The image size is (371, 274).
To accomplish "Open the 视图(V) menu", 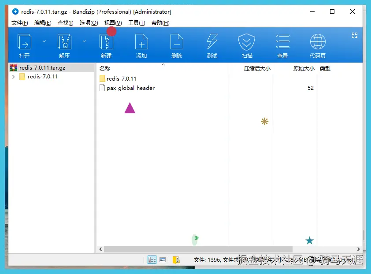I will pos(113,23).
